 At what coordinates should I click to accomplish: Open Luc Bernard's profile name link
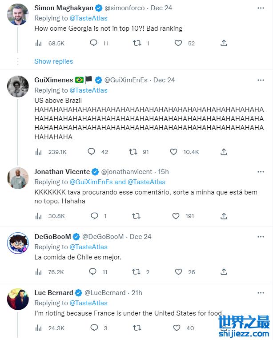tap(53, 293)
